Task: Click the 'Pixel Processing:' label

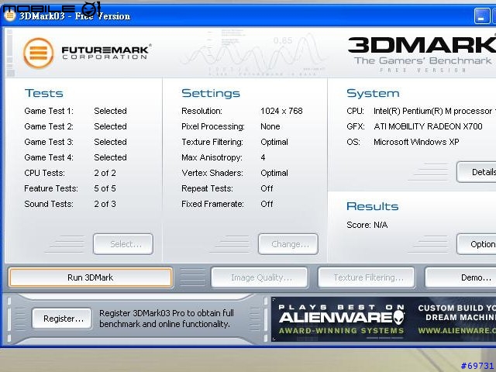Action: point(213,126)
